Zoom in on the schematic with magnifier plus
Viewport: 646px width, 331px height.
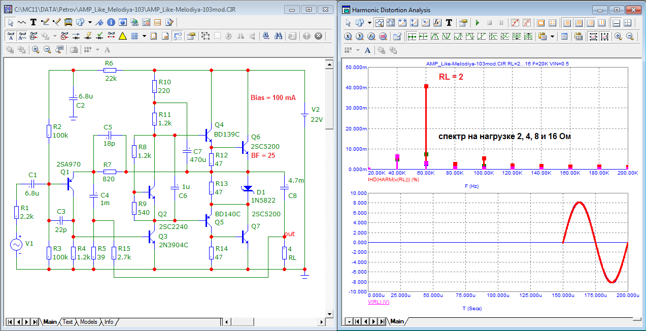pyautogui.click(x=36, y=50)
